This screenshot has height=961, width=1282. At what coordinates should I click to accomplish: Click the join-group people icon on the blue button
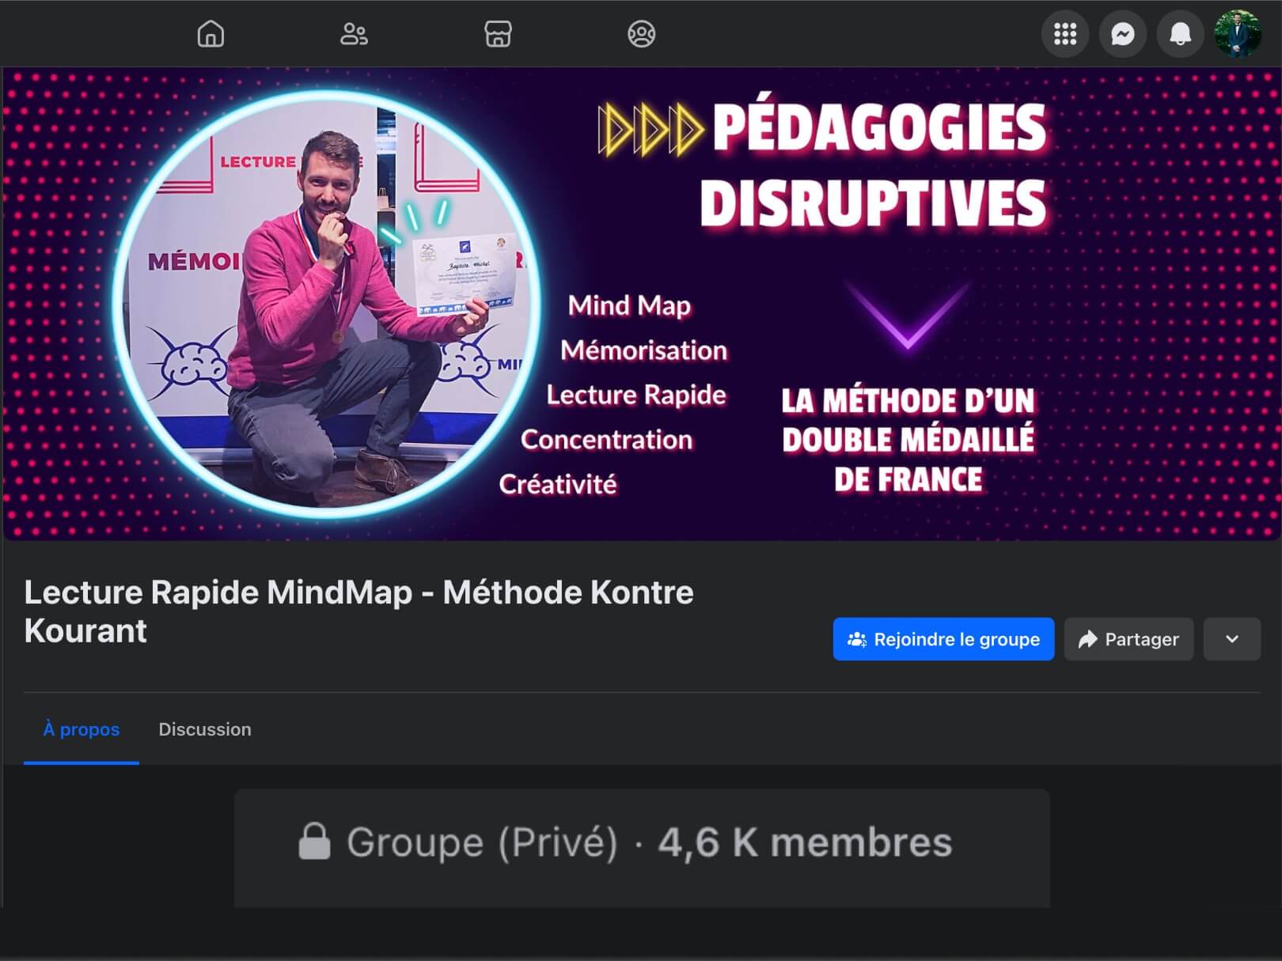point(857,639)
